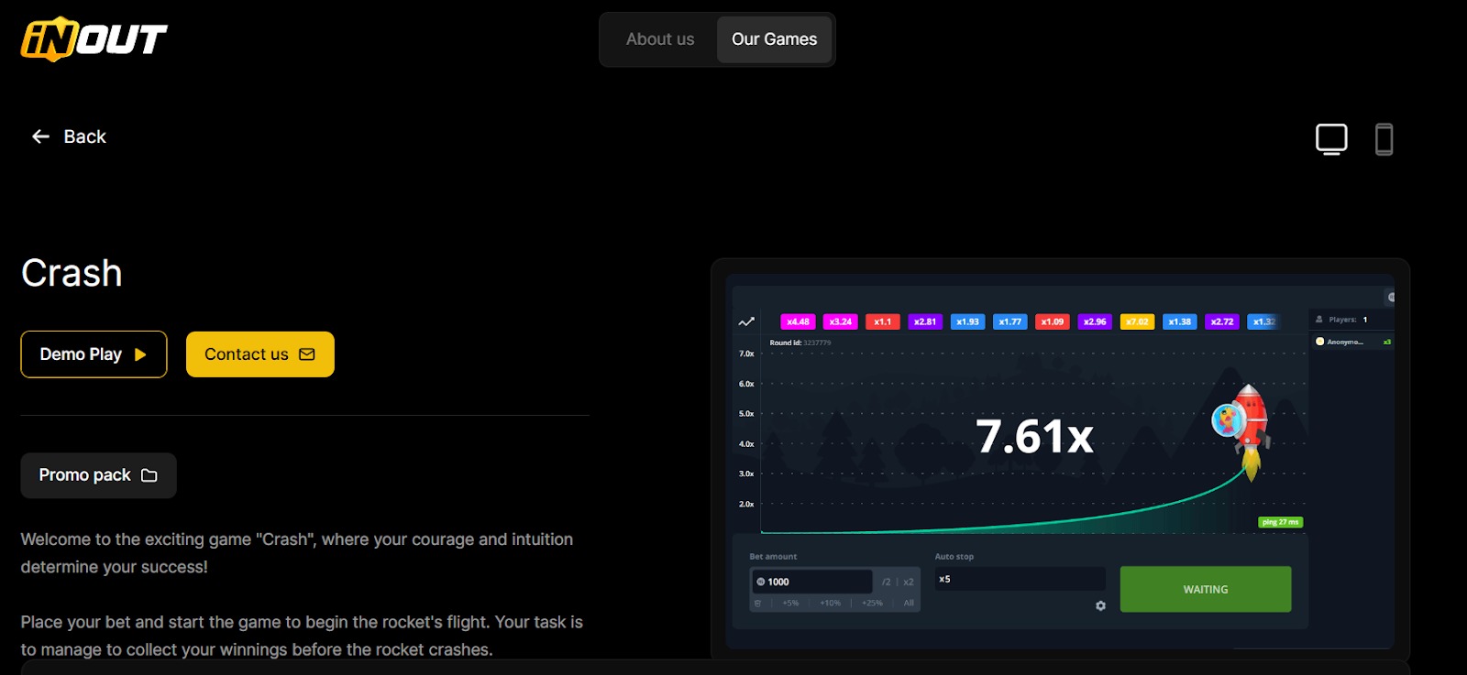Click the Contact us button
This screenshot has width=1467, height=675.
click(x=260, y=354)
